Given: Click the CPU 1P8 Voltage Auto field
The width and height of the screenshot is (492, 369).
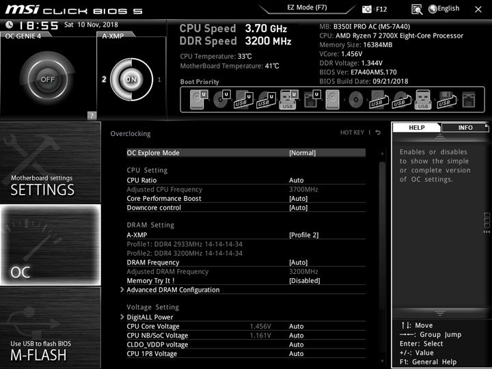Looking at the screenshot, I should tap(296, 354).
